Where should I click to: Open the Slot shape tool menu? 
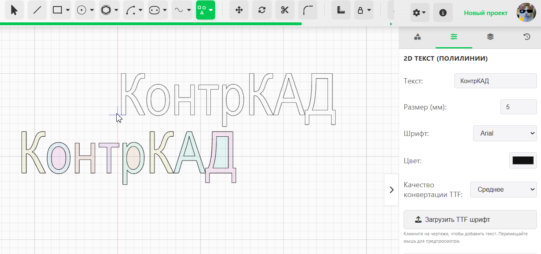click(x=158, y=10)
